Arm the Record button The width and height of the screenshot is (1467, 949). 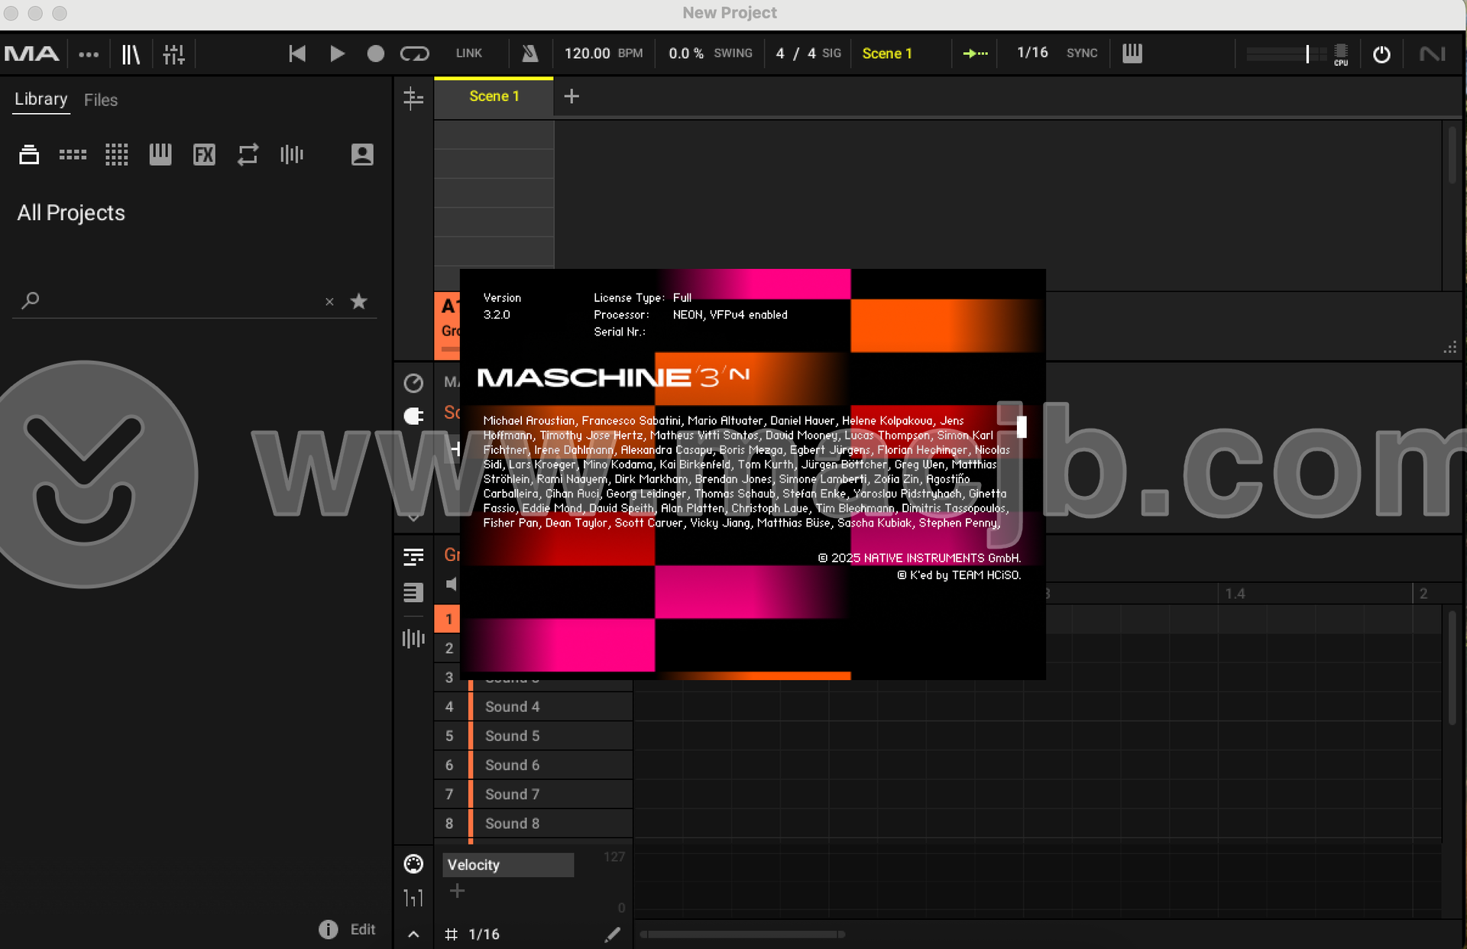coord(375,53)
